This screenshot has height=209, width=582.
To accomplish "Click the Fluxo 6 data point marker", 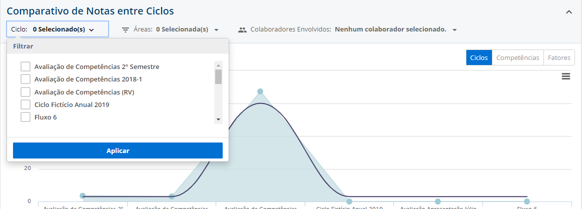I will pos(526,201).
